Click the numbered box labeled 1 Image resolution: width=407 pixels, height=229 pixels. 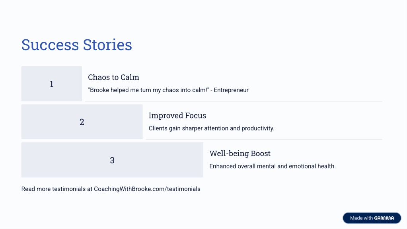[52, 83]
